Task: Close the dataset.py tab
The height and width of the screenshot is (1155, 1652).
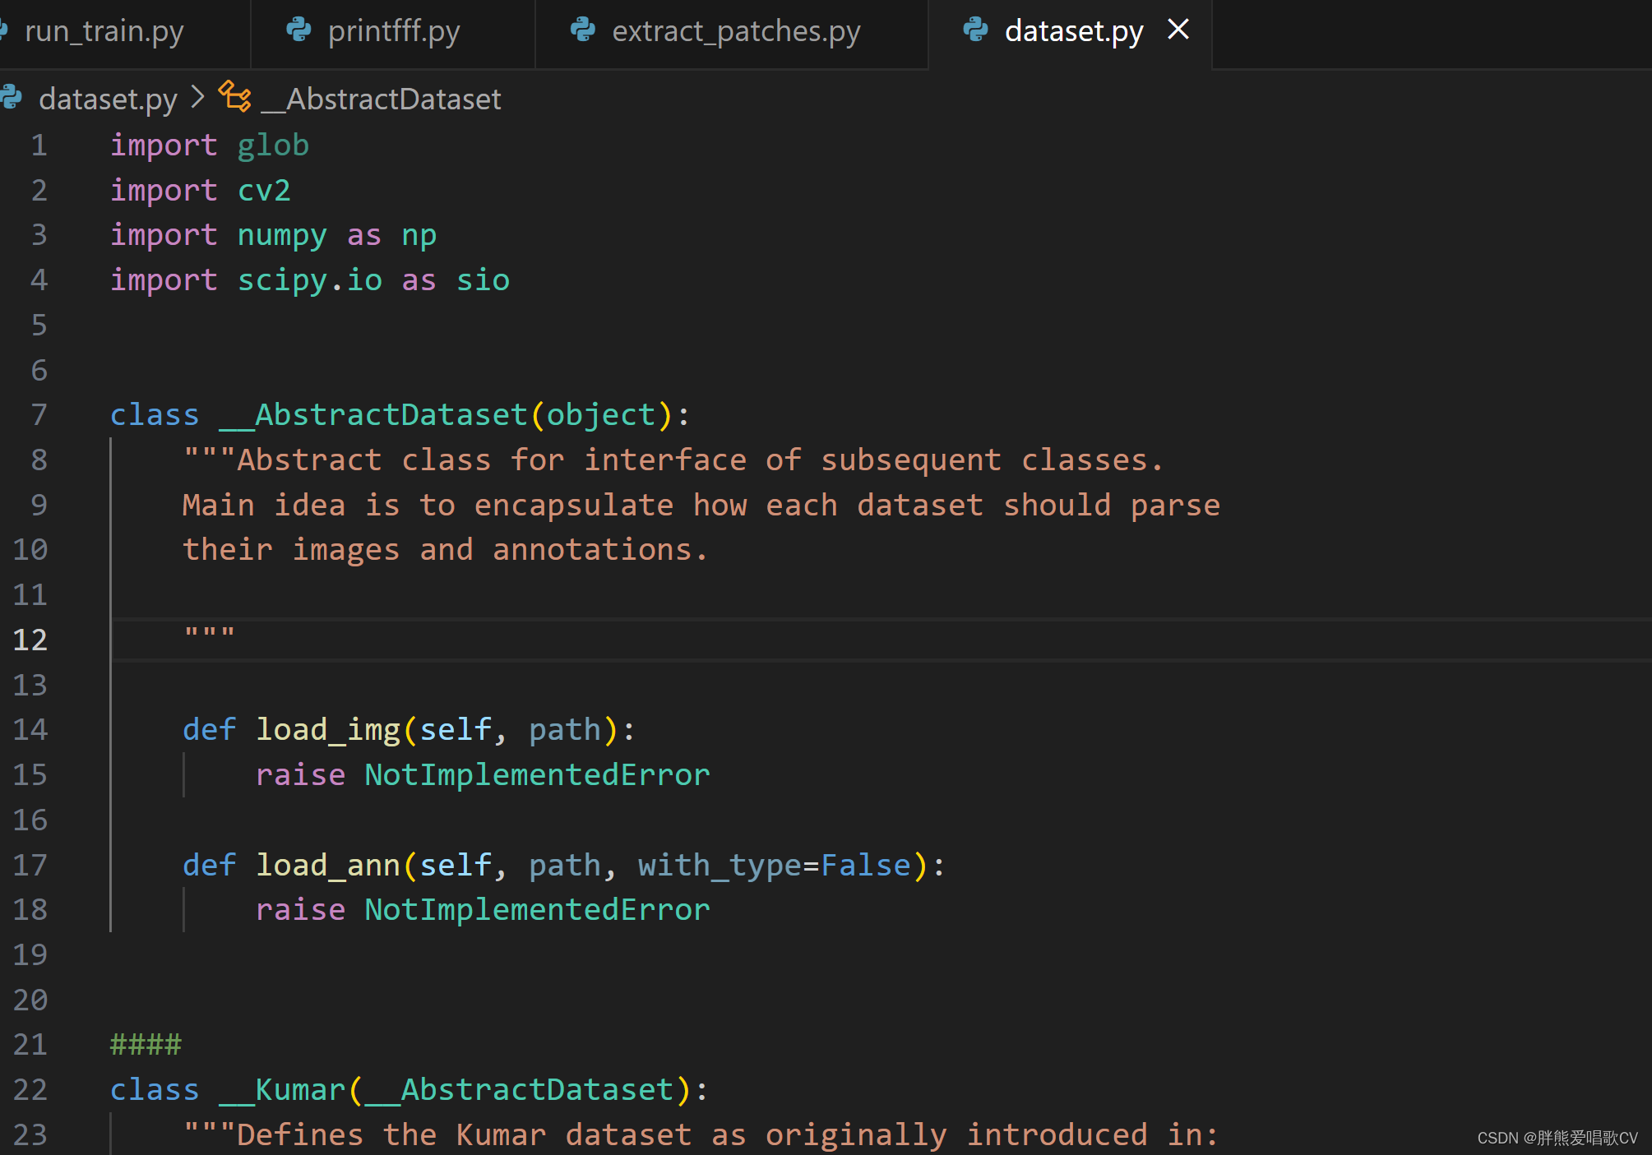Action: [x=1178, y=30]
